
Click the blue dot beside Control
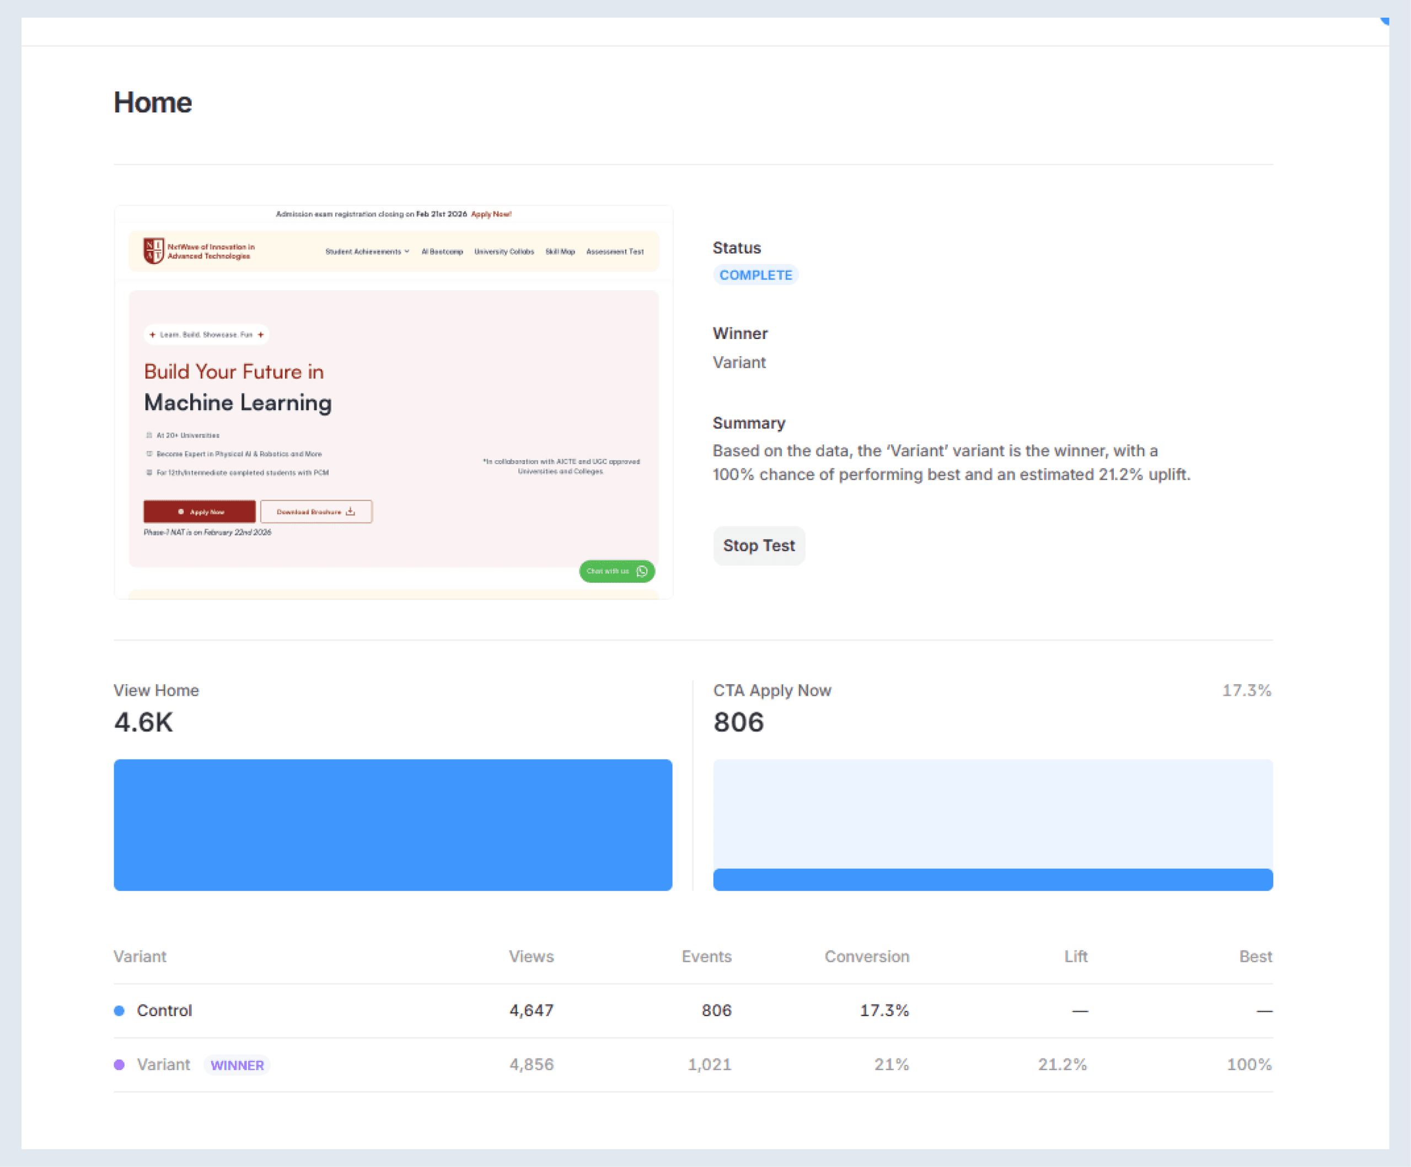click(x=120, y=1010)
